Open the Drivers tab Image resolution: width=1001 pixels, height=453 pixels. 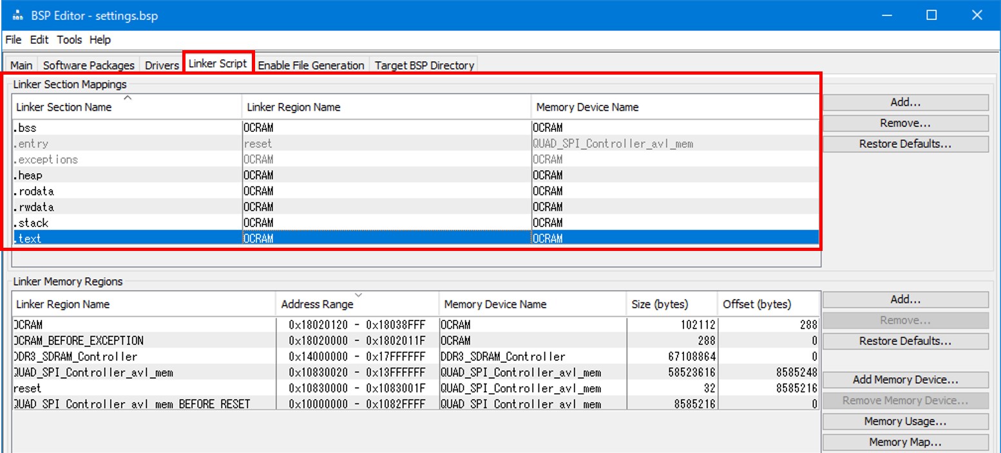[x=162, y=65]
